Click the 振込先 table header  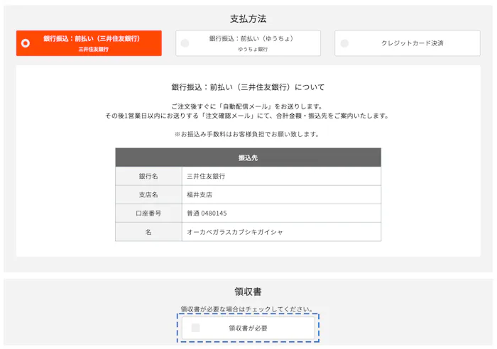click(x=248, y=157)
